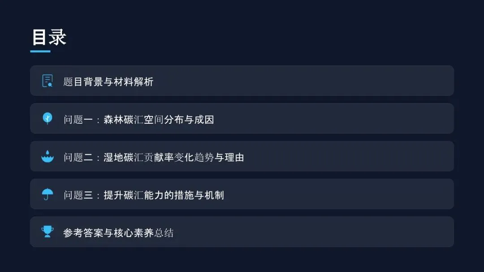Select the forest carbon sink agenda card
The height and width of the screenshot is (272, 484).
[x=242, y=118]
